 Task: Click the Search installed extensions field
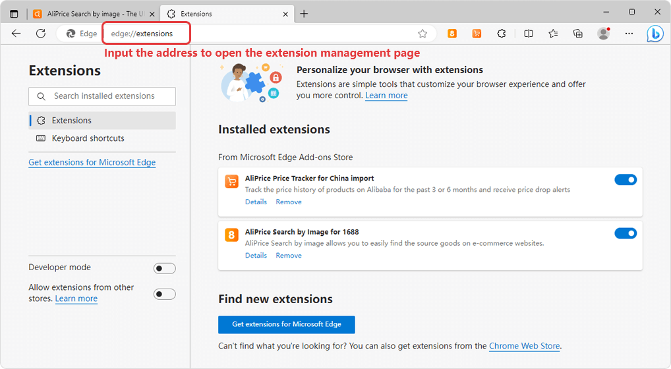(x=102, y=96)
